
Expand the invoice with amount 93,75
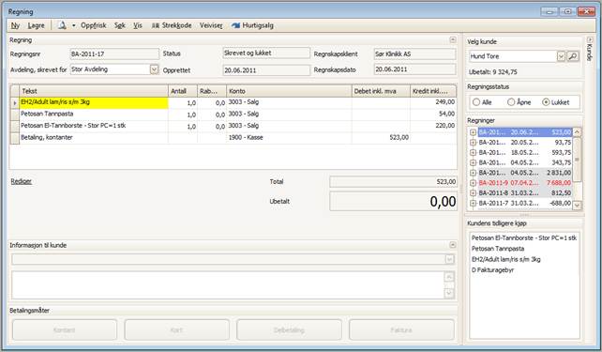(x=473, y=143)
